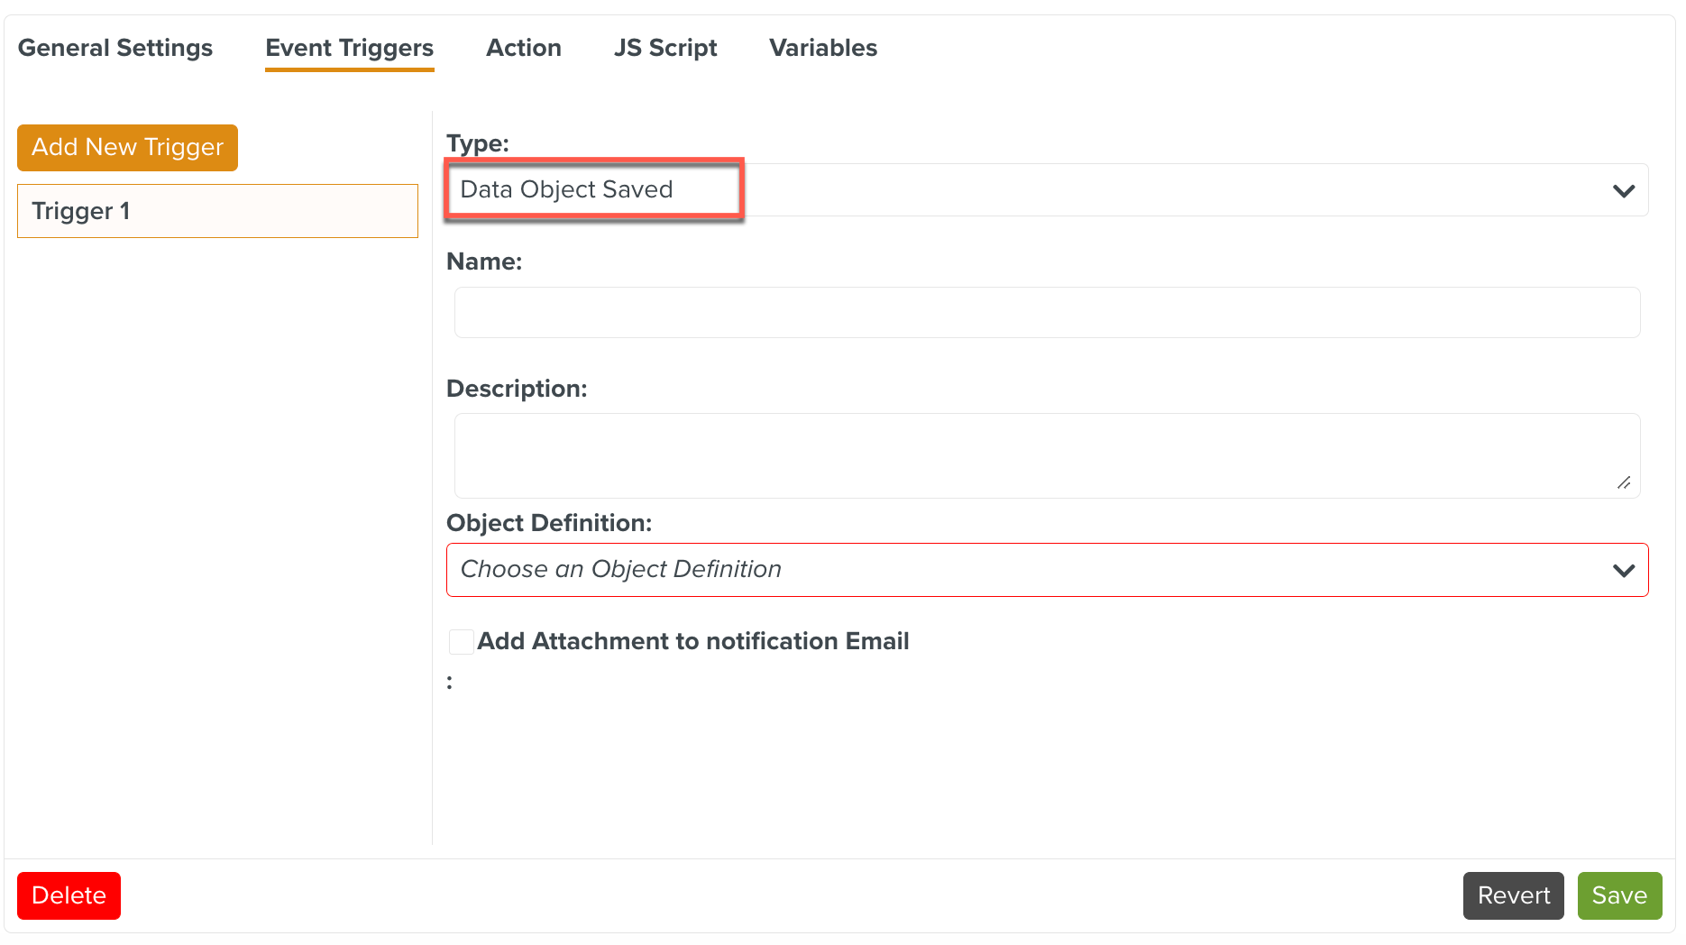Save the trigger with Save button

1619,895
